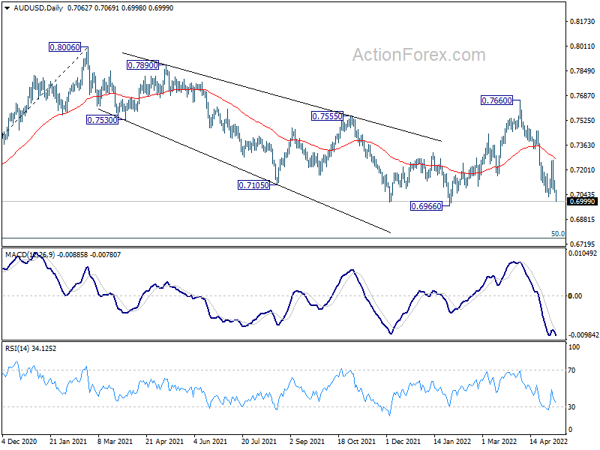
Task: Click the 8 Mar 2021 date label
Action: (x=115, y=442)
